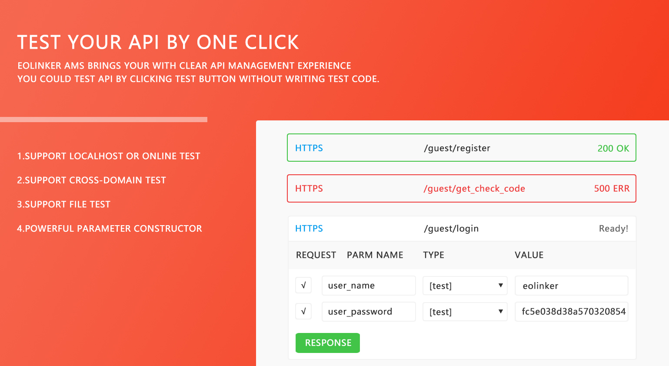Expand the /guest/login API header row

[x=461, y=229]
